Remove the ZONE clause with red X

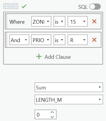coord(94,21)
